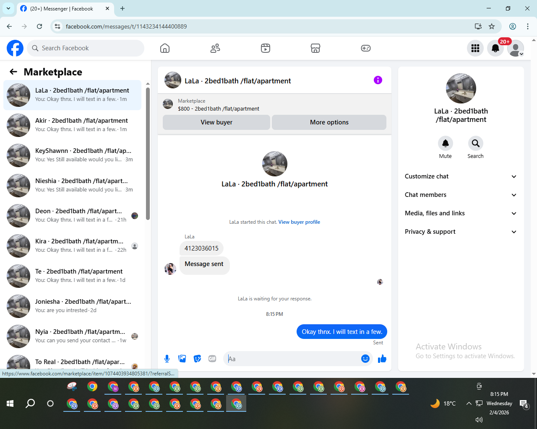Open a new Chrome tab
This screenshot has height=429, width=537.
[123, 8]
